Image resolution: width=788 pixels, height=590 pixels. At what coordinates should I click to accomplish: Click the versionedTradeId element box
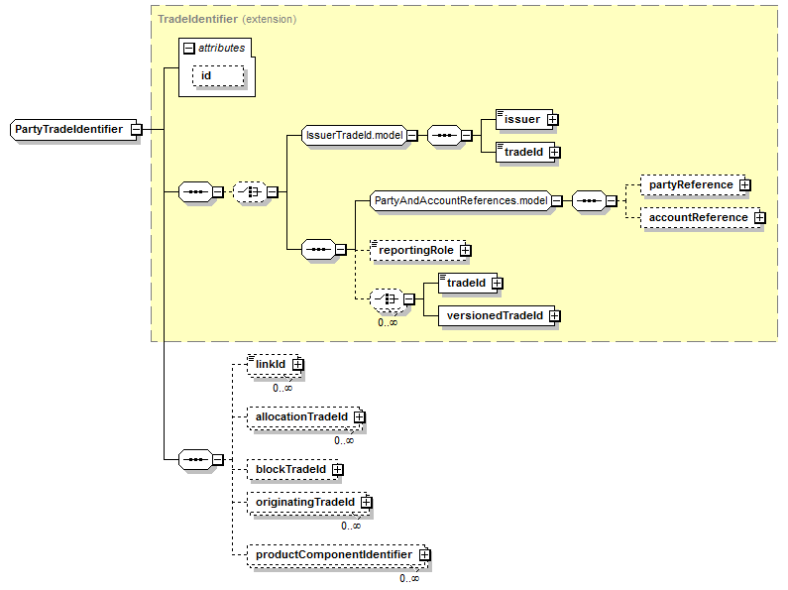(497, 315)
